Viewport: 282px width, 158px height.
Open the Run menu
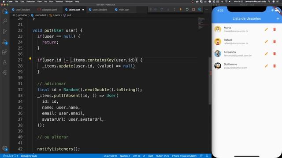tap(51, 1)
